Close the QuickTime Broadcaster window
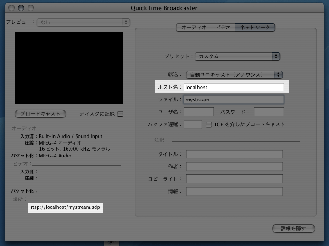The height and width of the screenshot is (246, 329). [11, 8]
